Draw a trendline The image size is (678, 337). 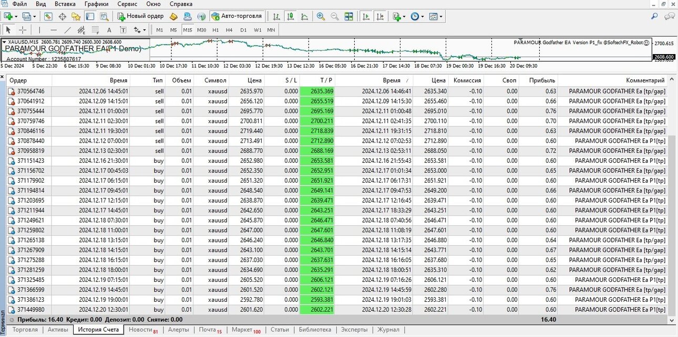pyautogui.click(x=67, y=30)
